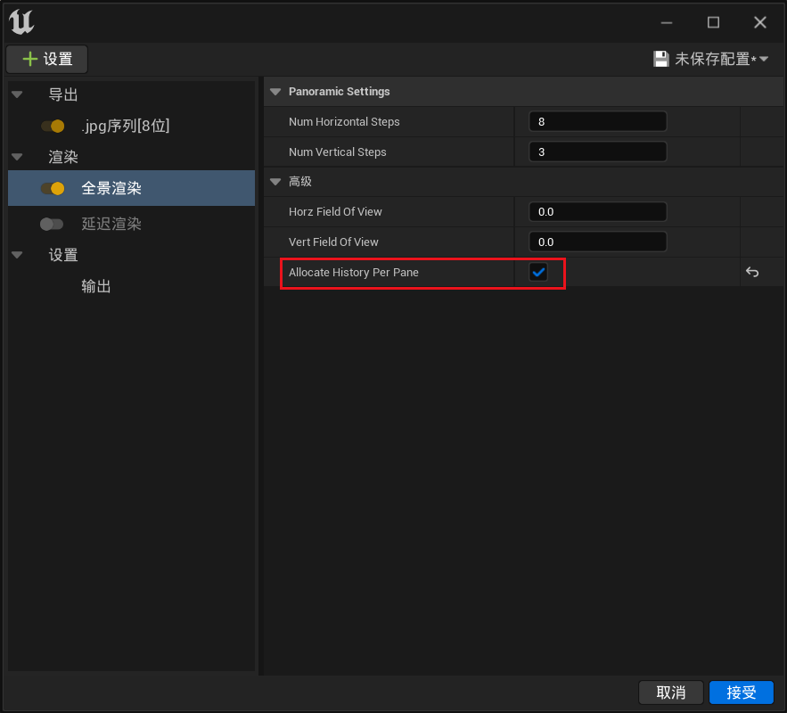Toggle the .jpg序列[8位] export switch
Screen dimensions: 787x713
point(53,127)
